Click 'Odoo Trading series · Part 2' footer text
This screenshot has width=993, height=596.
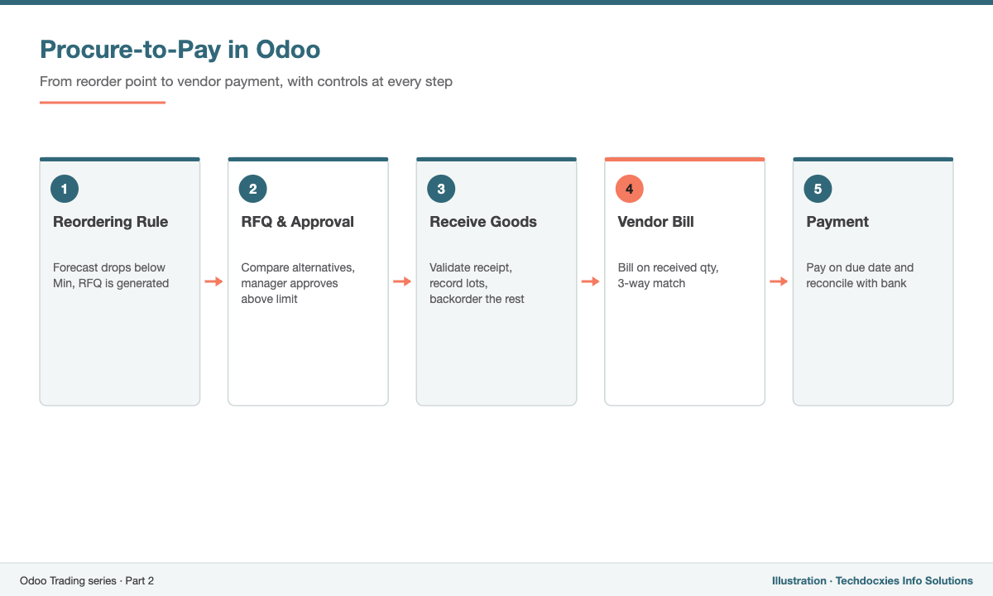pyautogui.click(x=87, y=581)
